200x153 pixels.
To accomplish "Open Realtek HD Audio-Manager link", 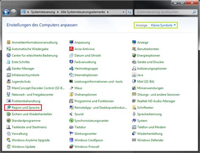I will [x=156, y=101].
